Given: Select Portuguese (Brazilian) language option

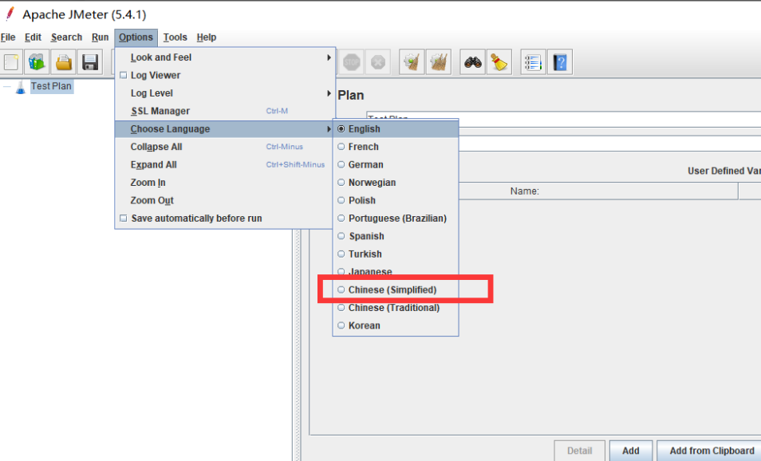Looking at the screenshot, I should (x=395, y=219).
